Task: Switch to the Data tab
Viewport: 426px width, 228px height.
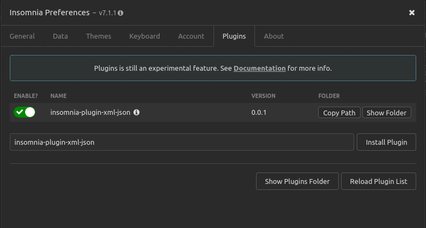Action: 60,36
